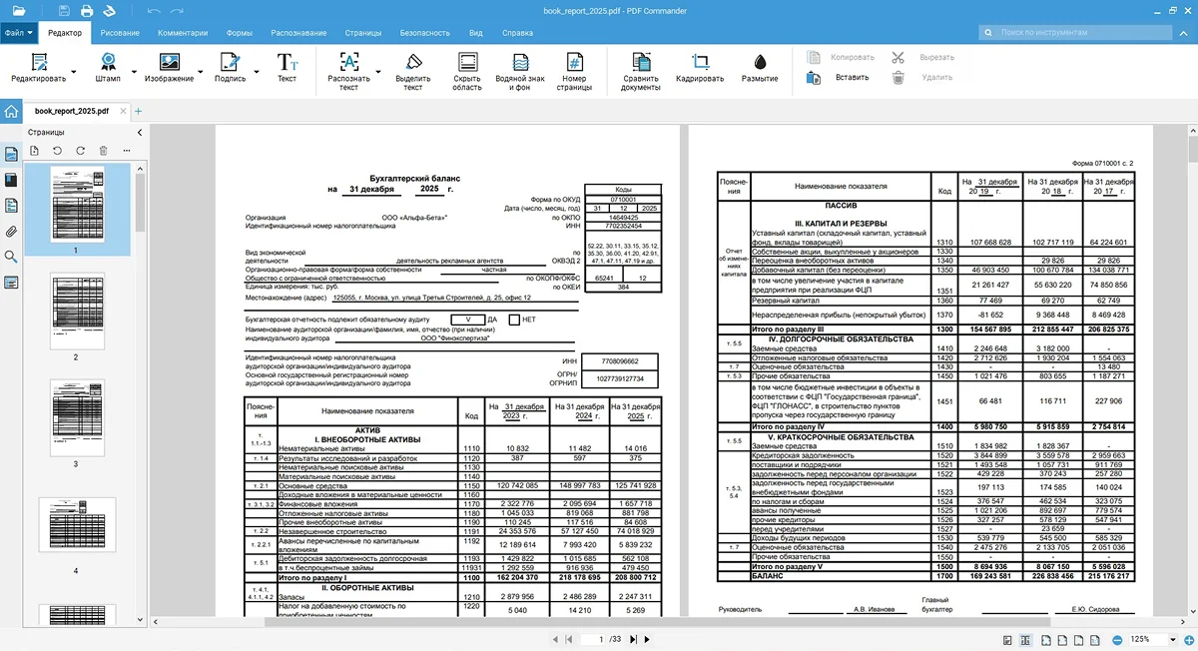Click the Штамп (stamp) tool icon
This screenshot has width=1198, height=651.
[107, 62]
